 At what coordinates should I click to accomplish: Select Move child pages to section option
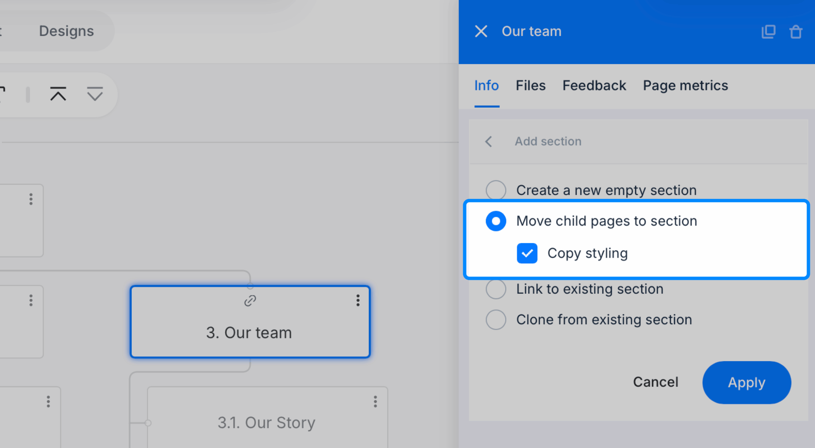[x=496, y=221]
